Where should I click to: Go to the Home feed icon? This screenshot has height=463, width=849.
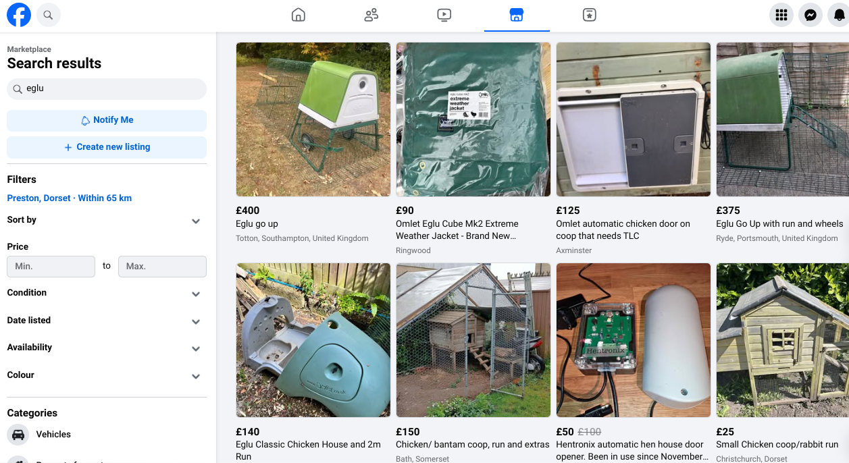coord(299,15)
